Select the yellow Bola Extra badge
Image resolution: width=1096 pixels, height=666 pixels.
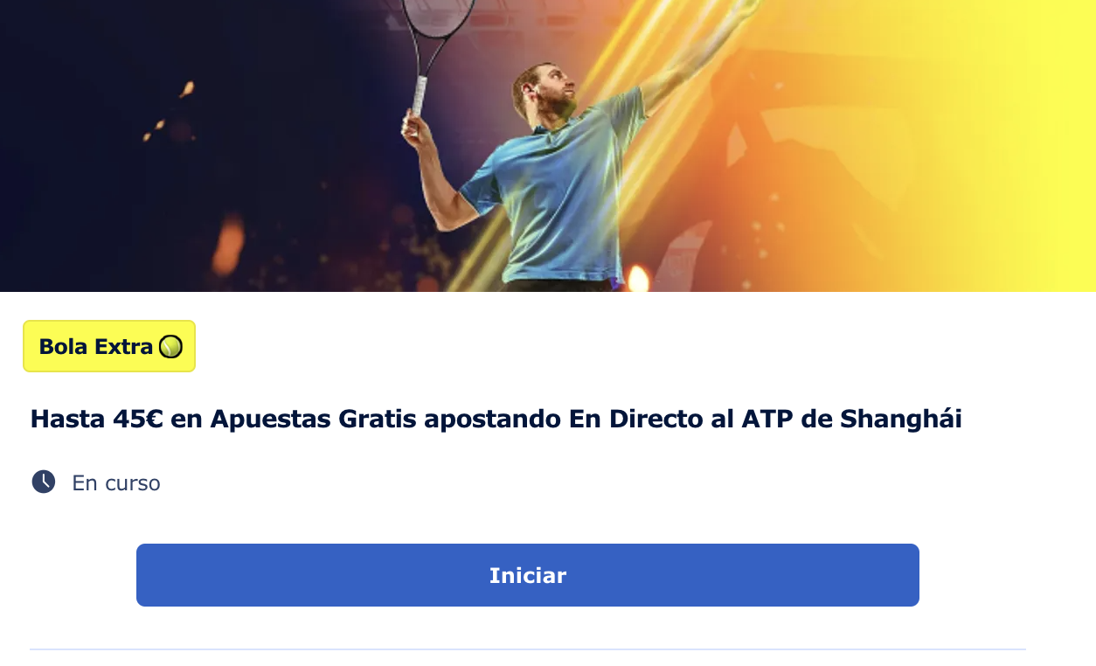pos(109,346)
